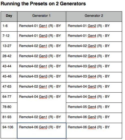This screenshot has width=125, height=140.
Task: Click the highlighted Remote4-06 Gen3 cell
Action: [42, 131]
